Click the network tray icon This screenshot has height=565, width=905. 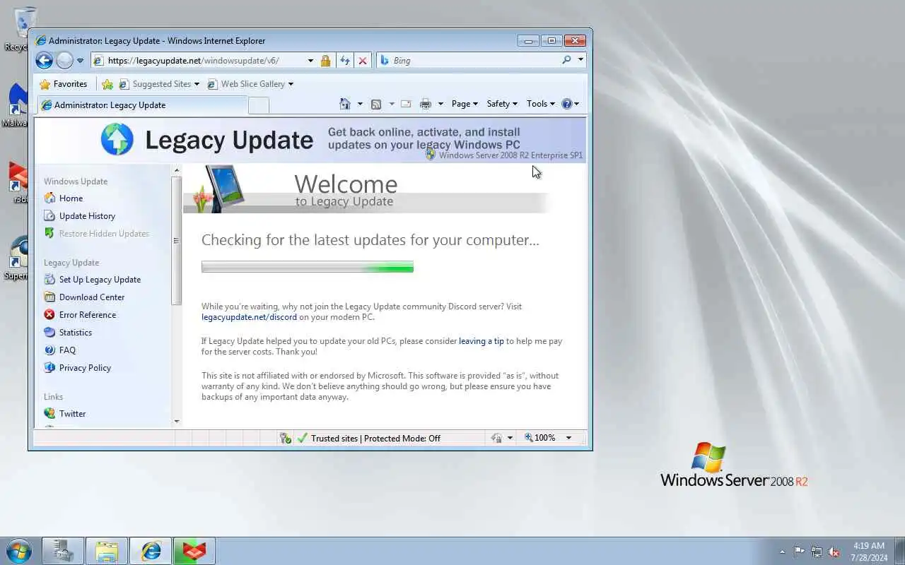pos(817,552)
